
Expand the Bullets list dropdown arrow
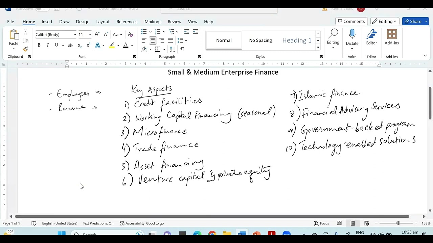click(x=150, y=32)
